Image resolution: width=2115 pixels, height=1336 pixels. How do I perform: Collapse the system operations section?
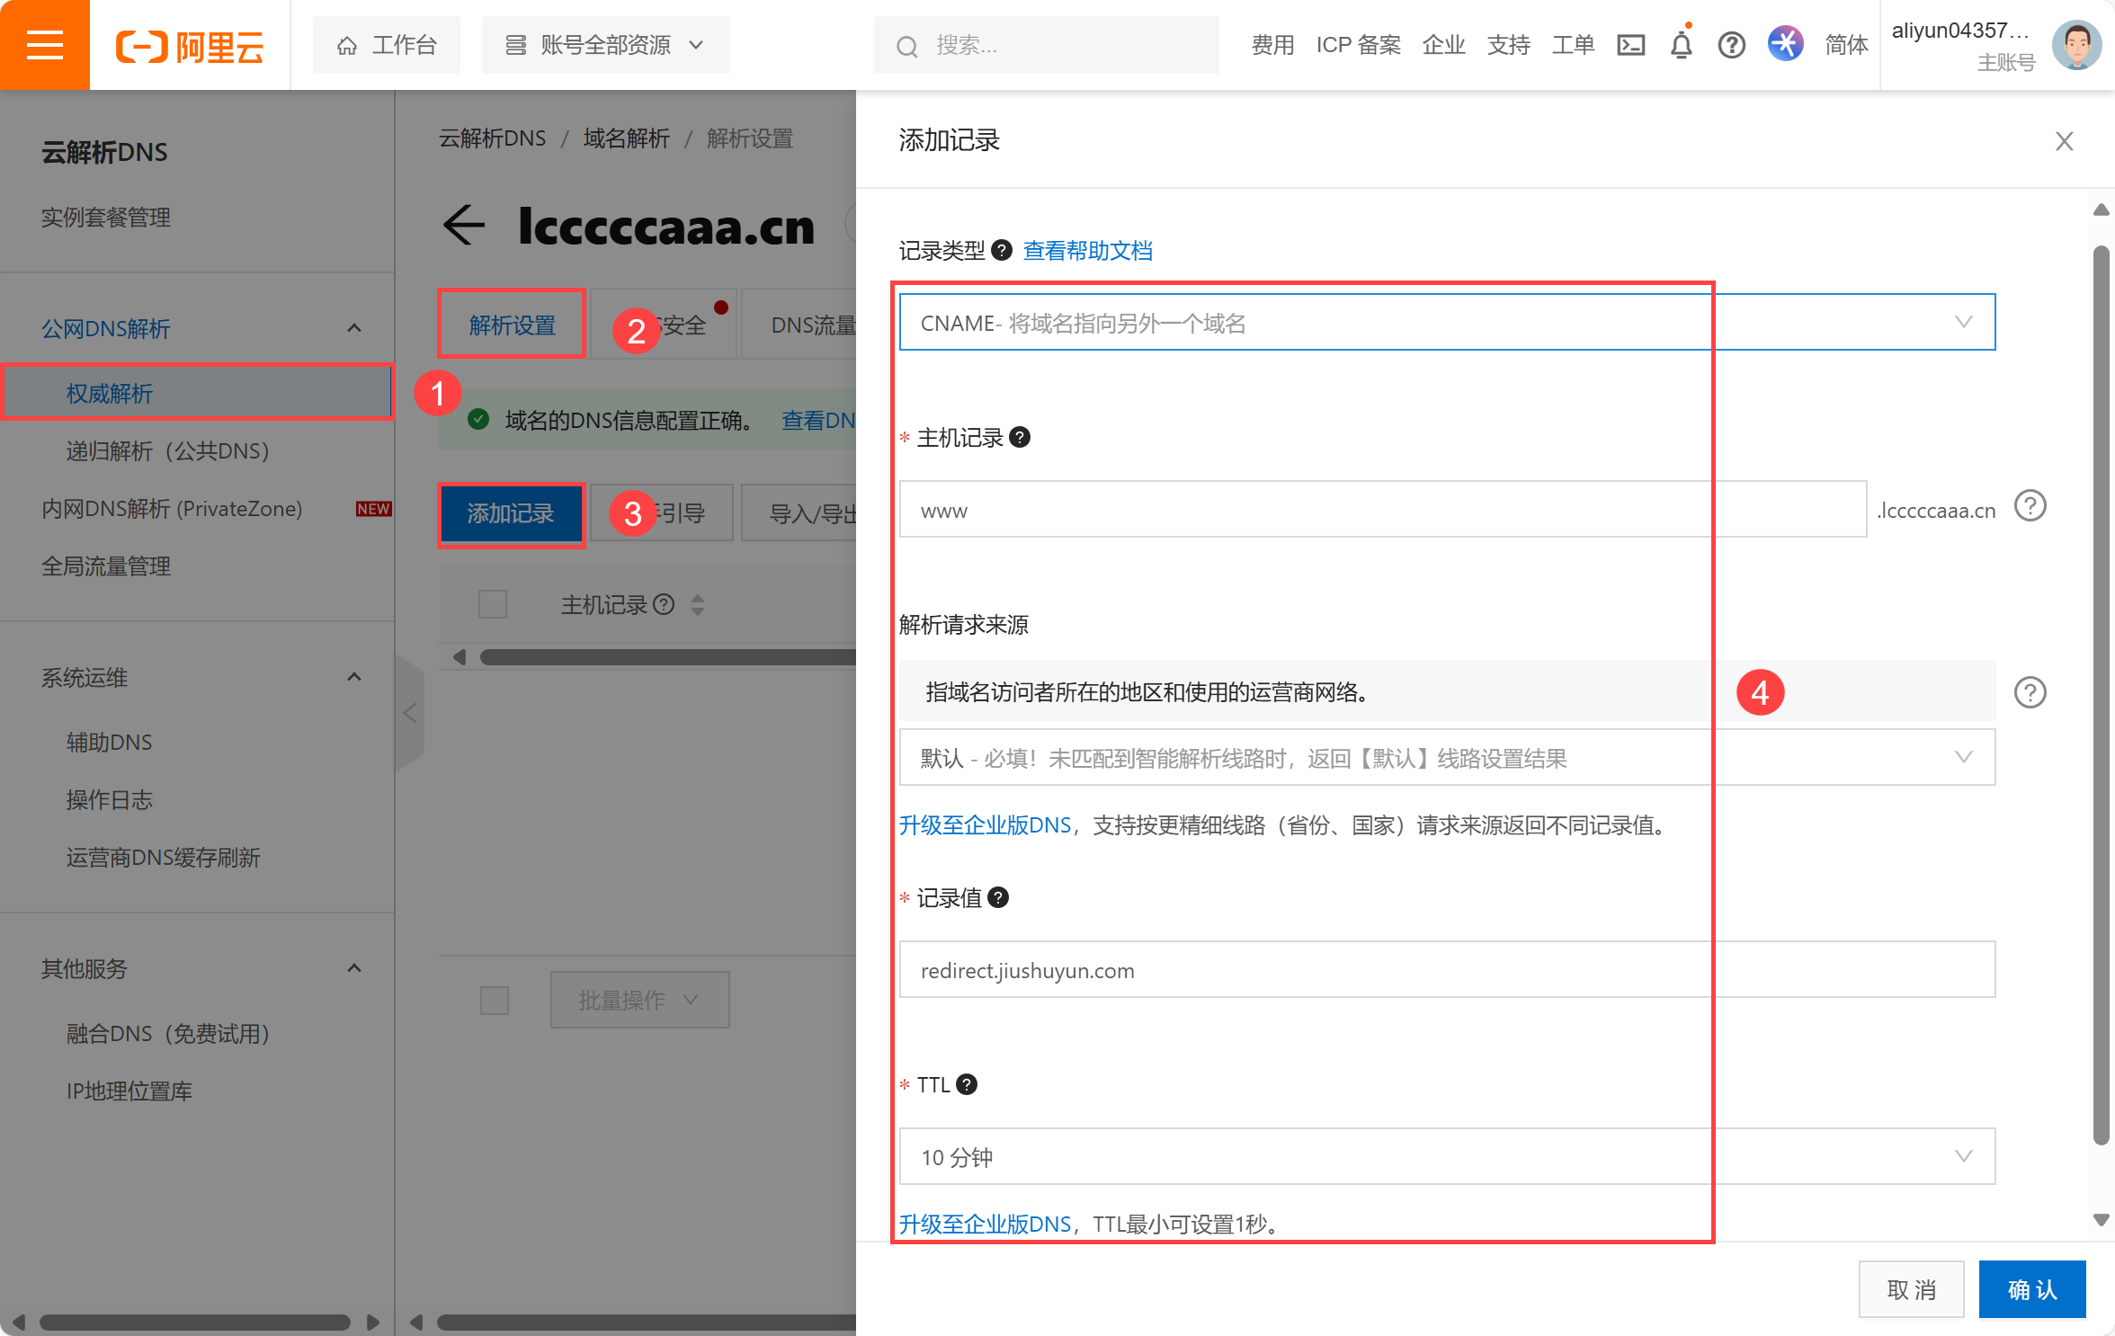point(354,677)
